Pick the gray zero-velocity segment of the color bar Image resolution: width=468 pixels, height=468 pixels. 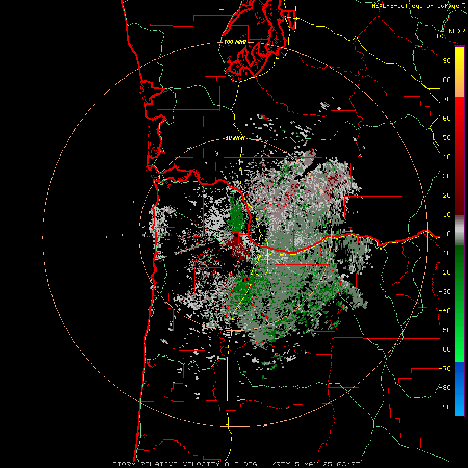459,230
